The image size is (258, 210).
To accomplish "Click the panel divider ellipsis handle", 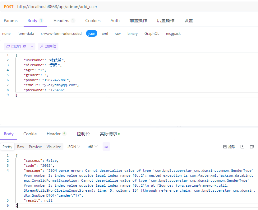I will [179, 127].
